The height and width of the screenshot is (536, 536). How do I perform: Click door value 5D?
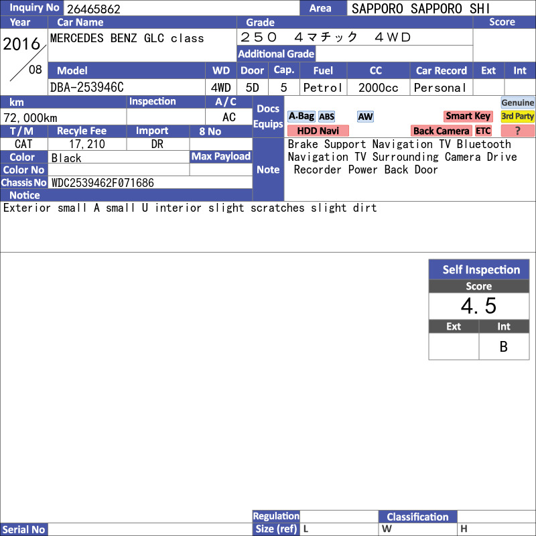[x=253, y=88]
